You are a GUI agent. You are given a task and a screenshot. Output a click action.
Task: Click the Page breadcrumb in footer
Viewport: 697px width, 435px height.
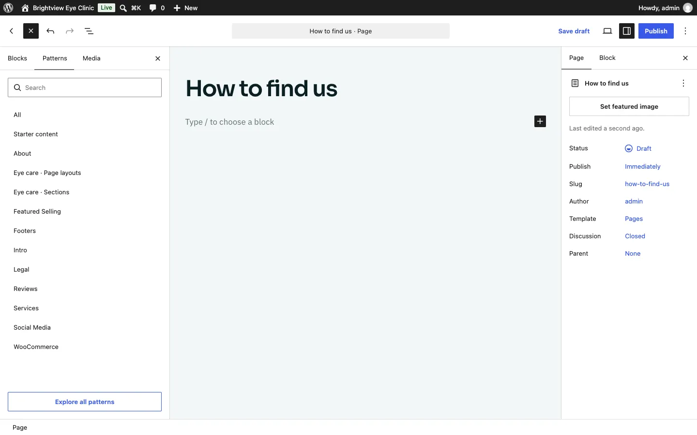tap(20, 428)
